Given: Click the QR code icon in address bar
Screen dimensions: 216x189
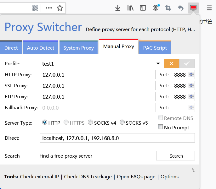Looking at the screenshot, I should pos(35,8).
